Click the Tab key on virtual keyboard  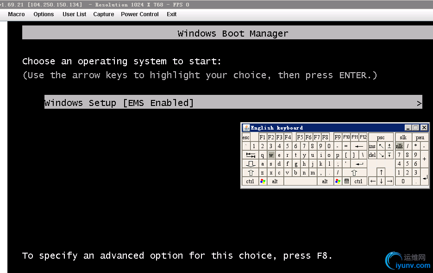pyautogui.click(x=251, y=155)
